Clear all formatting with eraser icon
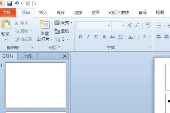Image resolution: width=170 pixels, height=113 pixels. [148, 25]
